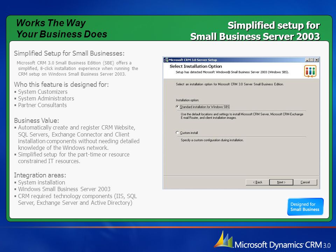Click the 'Business Value:' heading
The width and height of the screenshot is (336, 252).
click(x=36, y=121)
